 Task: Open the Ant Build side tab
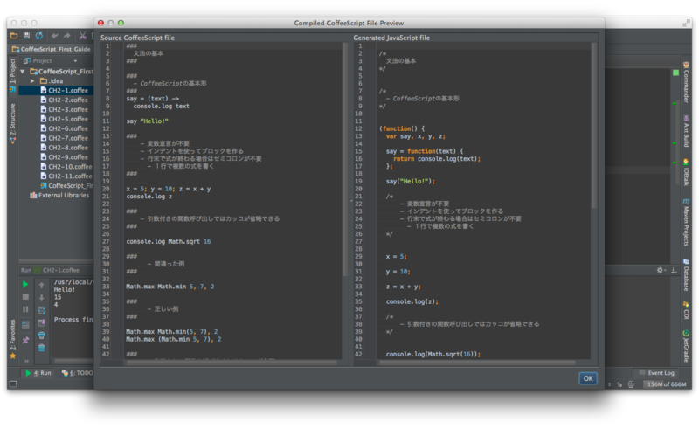(686, 132)
